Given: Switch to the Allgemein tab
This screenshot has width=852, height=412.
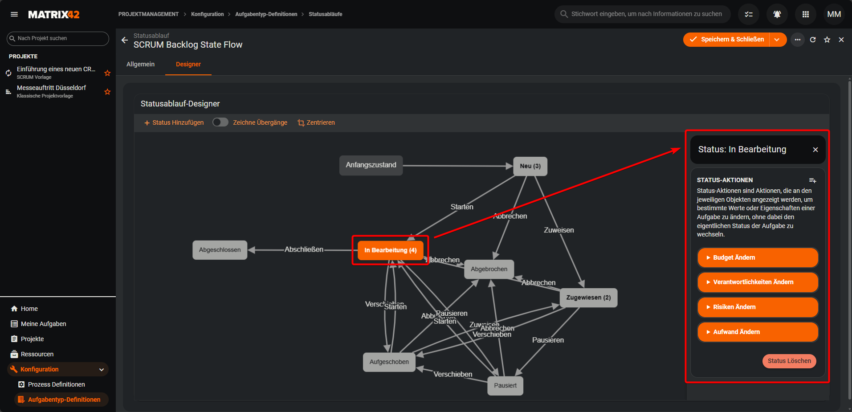Looking at the screenshot, I should 140,64.
